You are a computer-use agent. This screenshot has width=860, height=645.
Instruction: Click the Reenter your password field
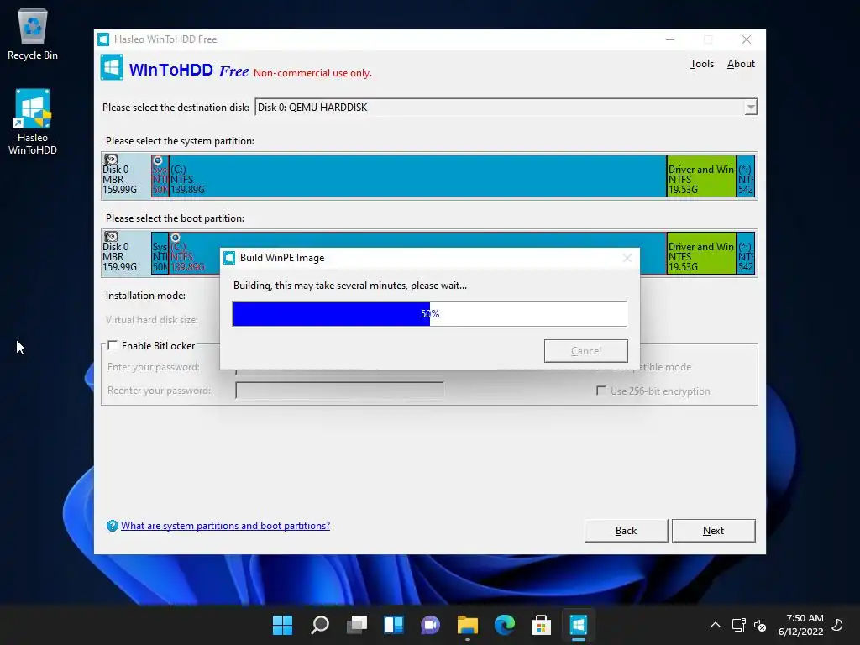[x=339, y=391]
